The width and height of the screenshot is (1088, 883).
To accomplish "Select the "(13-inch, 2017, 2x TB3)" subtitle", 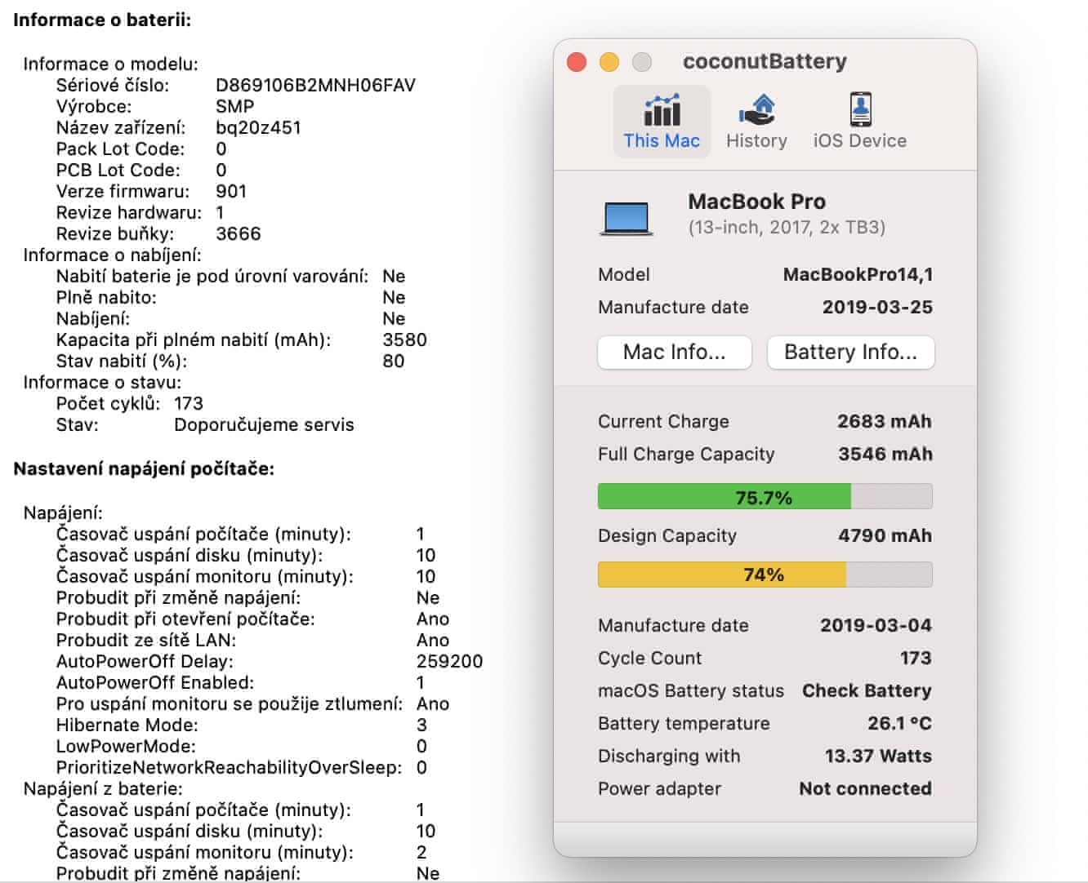I will point(787,227).
